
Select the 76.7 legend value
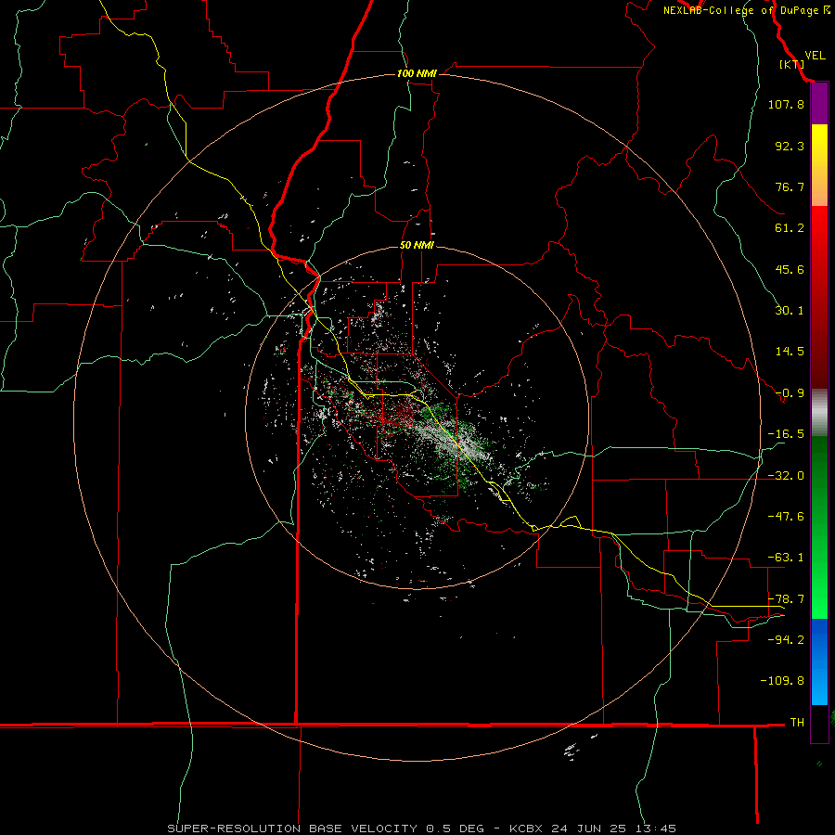790,186
